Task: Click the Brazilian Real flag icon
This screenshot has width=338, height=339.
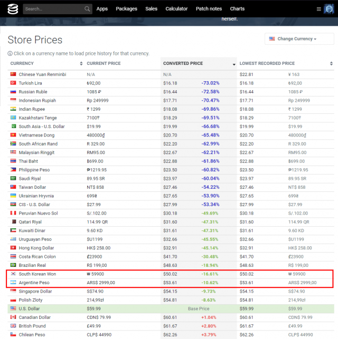Action: point(13,265)
